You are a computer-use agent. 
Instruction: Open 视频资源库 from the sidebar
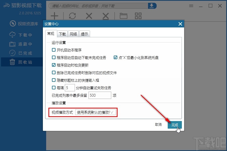click(24, 24)
